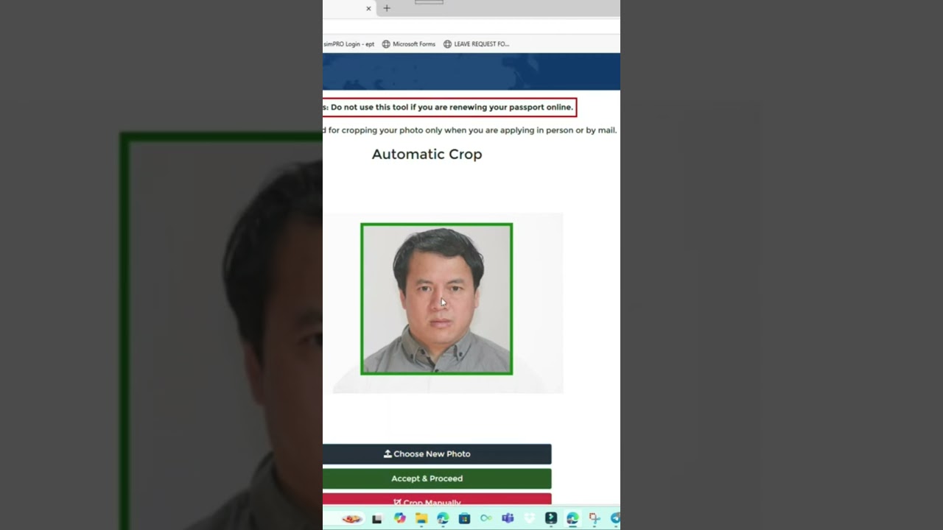This screenshot has width=943, height=530.
Task: Click the passport renewal warning notice
Action: point(449,107)
